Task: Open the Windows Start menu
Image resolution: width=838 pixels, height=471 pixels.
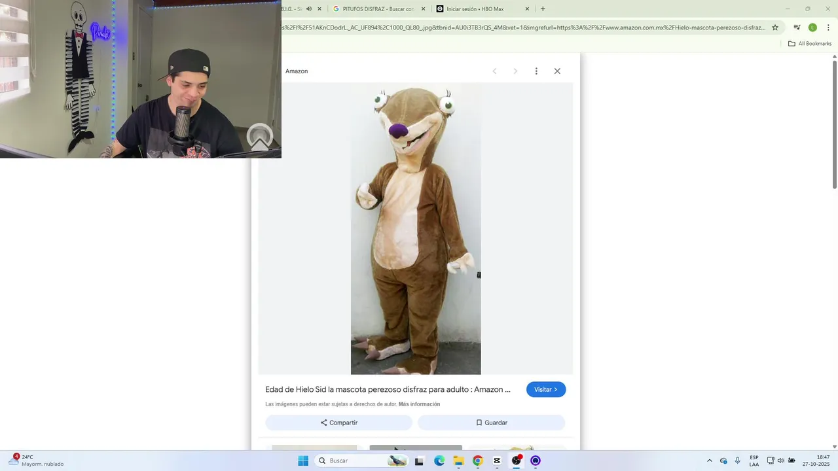Action: pyautogui.click(x=303, y=461)
